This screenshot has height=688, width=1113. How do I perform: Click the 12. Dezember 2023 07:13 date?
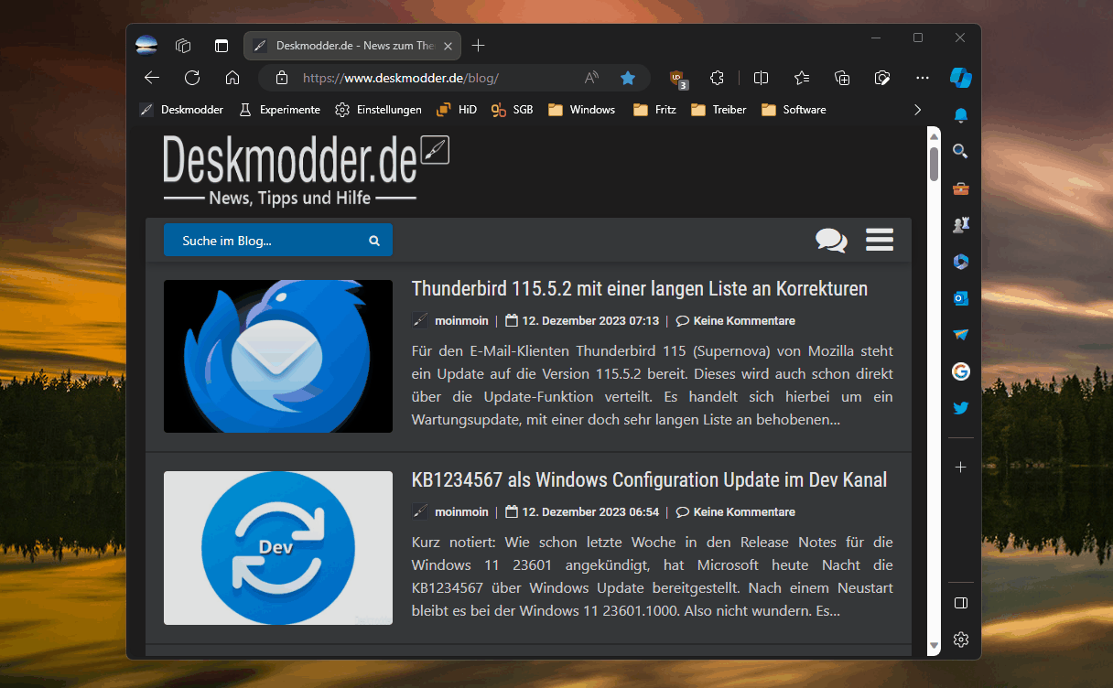pos(590,321)
